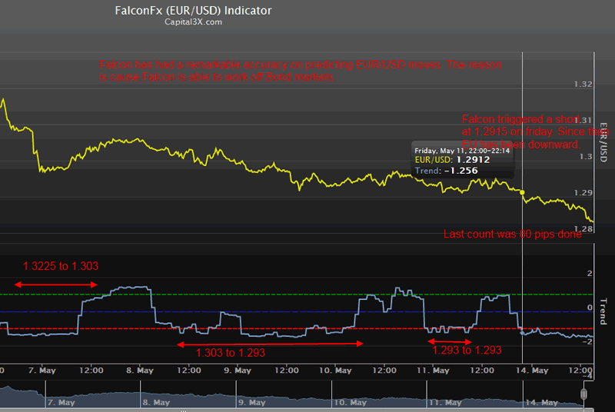Click the 'Last count was 80 pips' annotation

513,234
